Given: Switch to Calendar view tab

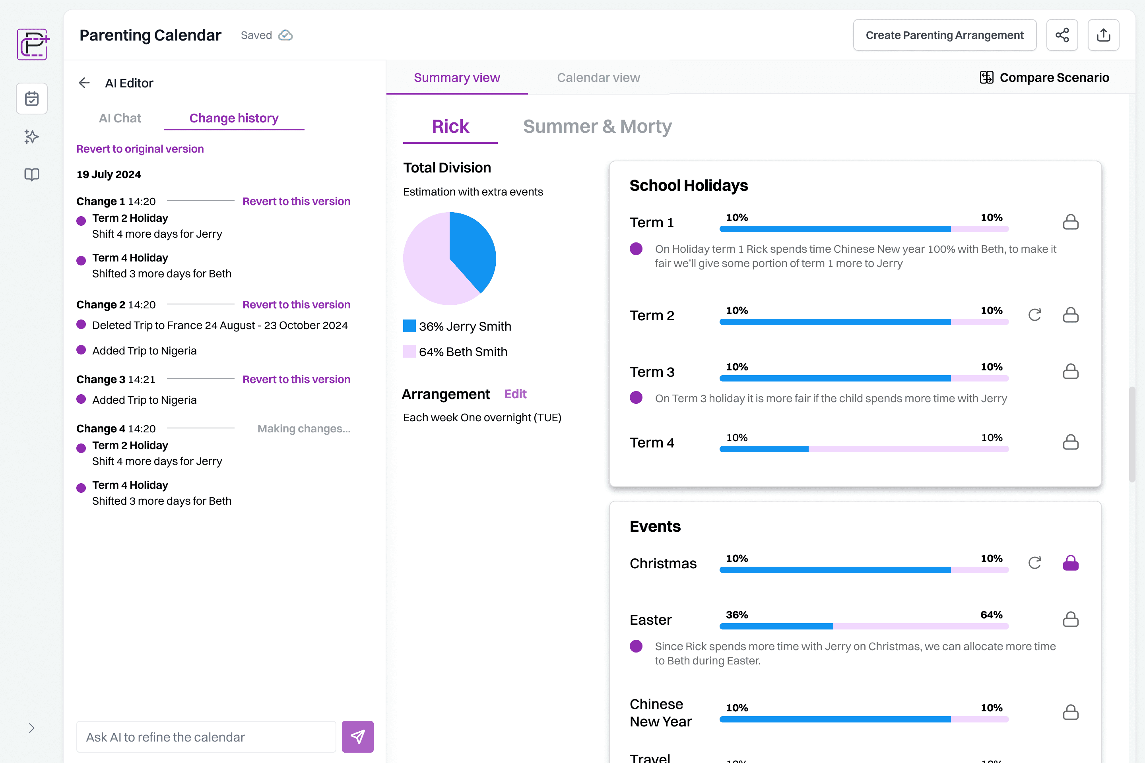Looking at the screenshot, I should pyautogui.click(x=598, y=77).
